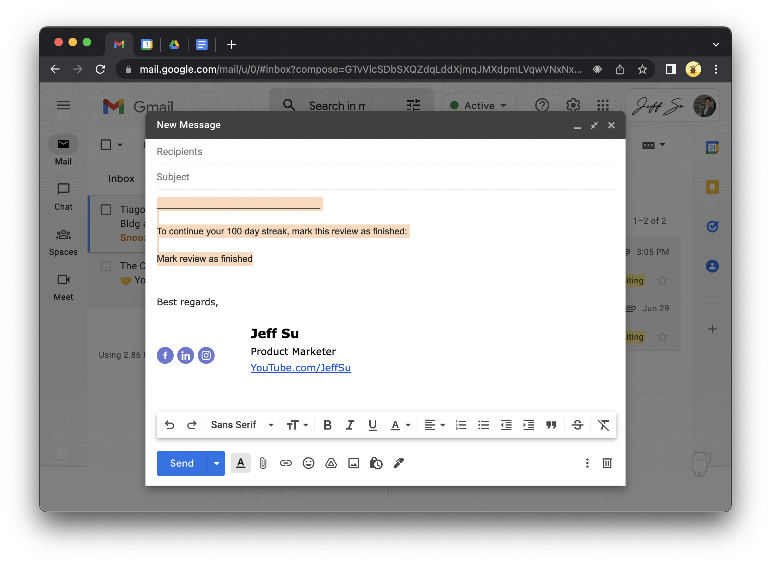The width and height of the screenshot is (771, 564).
Task: Toggle underline formatting
Action: tap(372, 425)
